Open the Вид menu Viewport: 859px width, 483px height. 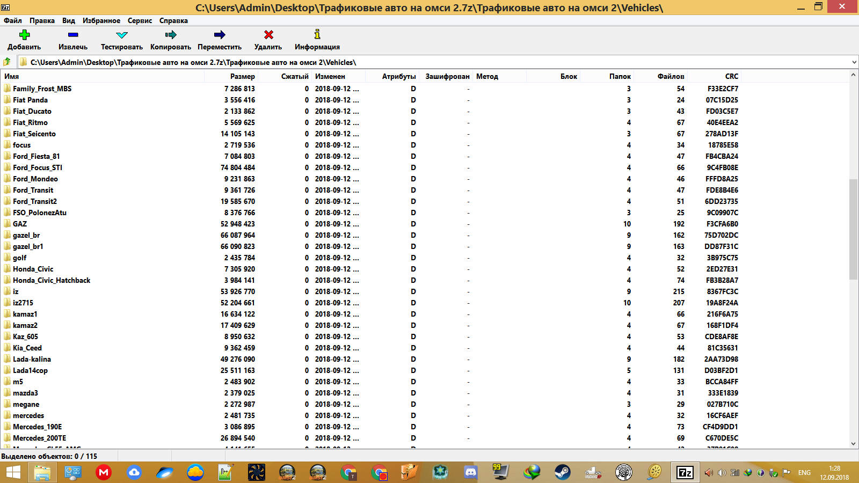[x=69, y=20]
